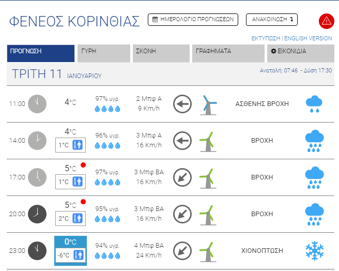Click the ΕΚΤΥΠΩΣΗ print link
The image size is (339, 271).
pos(266,38)
